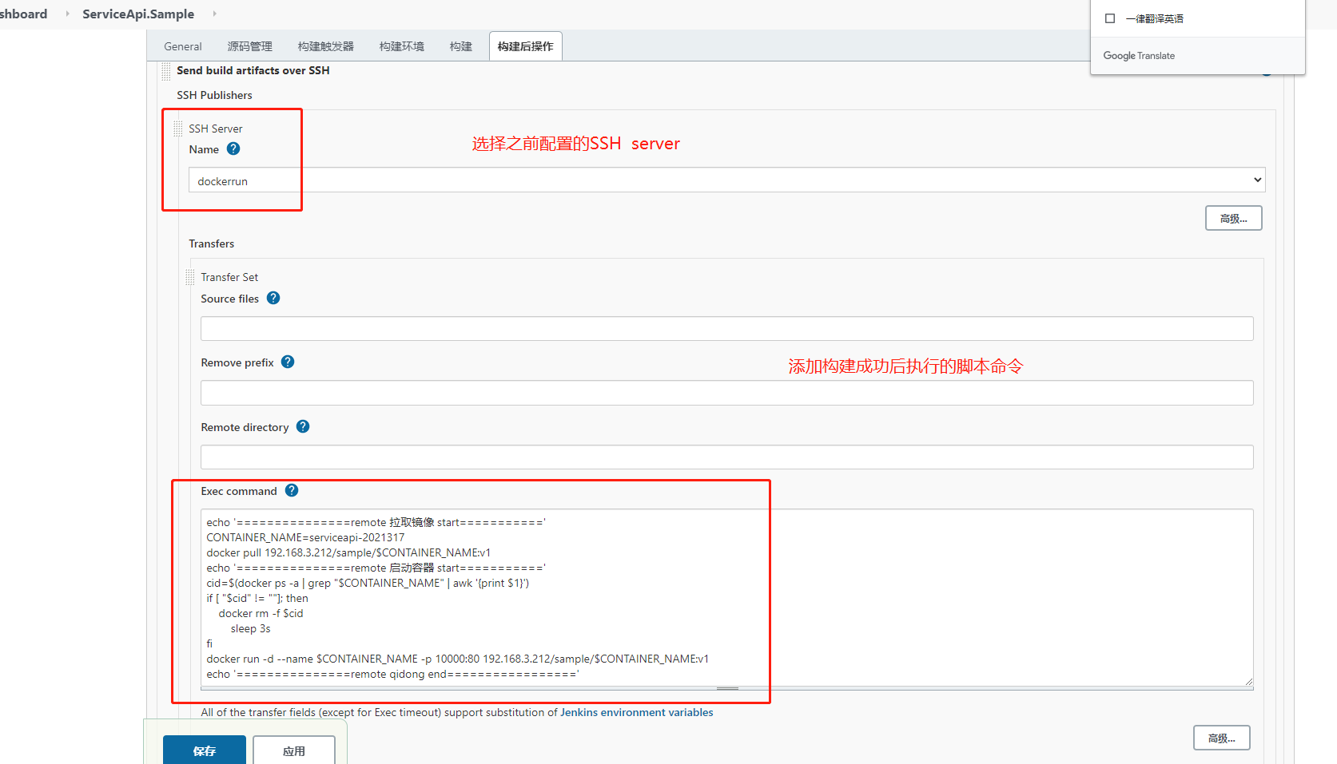Open help for Remove prefix

[288, 362]
